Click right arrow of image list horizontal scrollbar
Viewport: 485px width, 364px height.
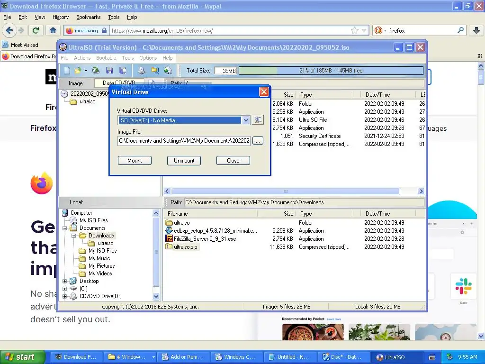tap(421, 191)
